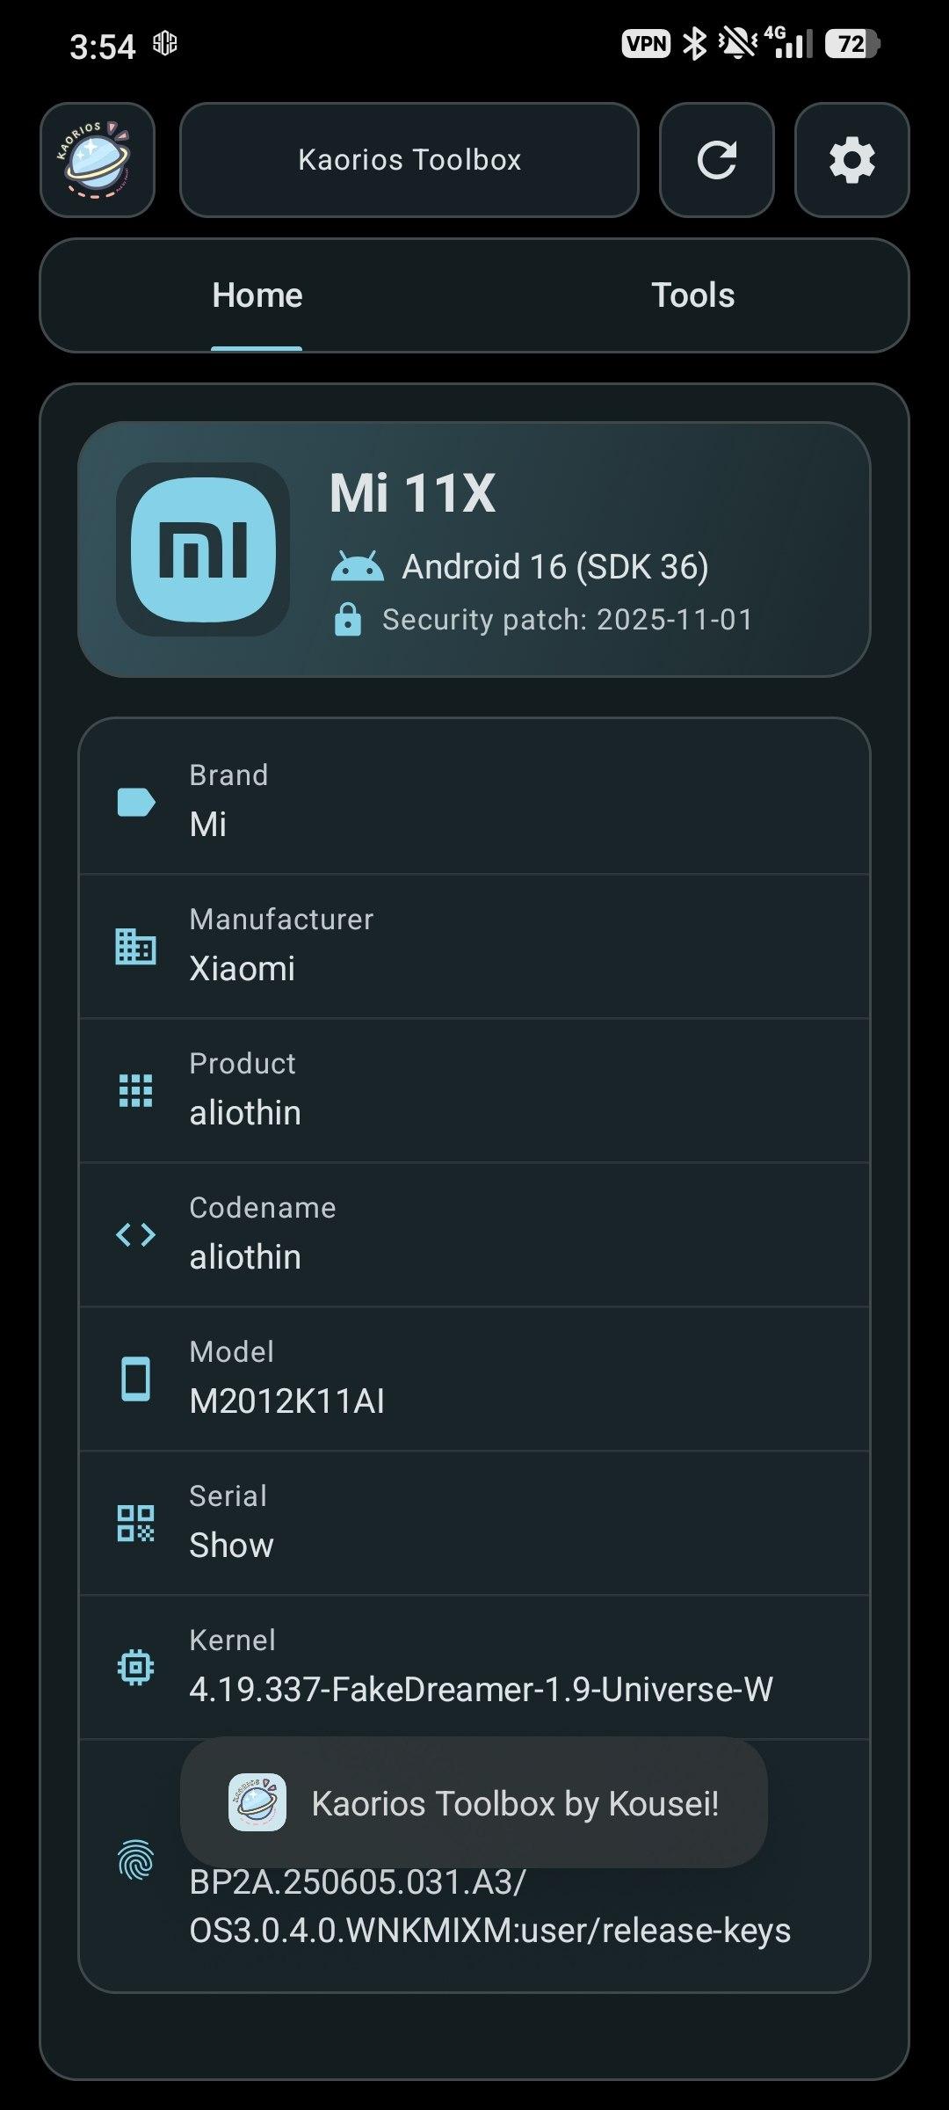Tap the Xiaomi Mi logo thumbnail
Viewport: 949px width, 2110px height.
tap(203, 549)
